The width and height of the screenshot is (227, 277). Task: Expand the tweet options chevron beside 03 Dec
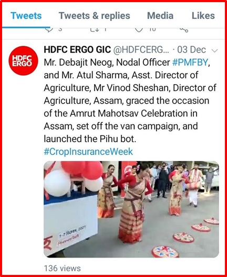[x=214, y=51]
